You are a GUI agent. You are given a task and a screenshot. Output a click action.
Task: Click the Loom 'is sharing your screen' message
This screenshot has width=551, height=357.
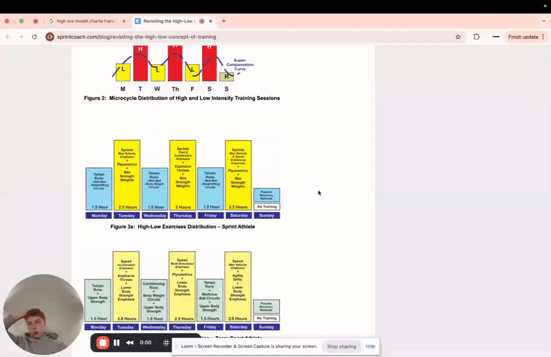pyautogui.click(x=250, y=346)
